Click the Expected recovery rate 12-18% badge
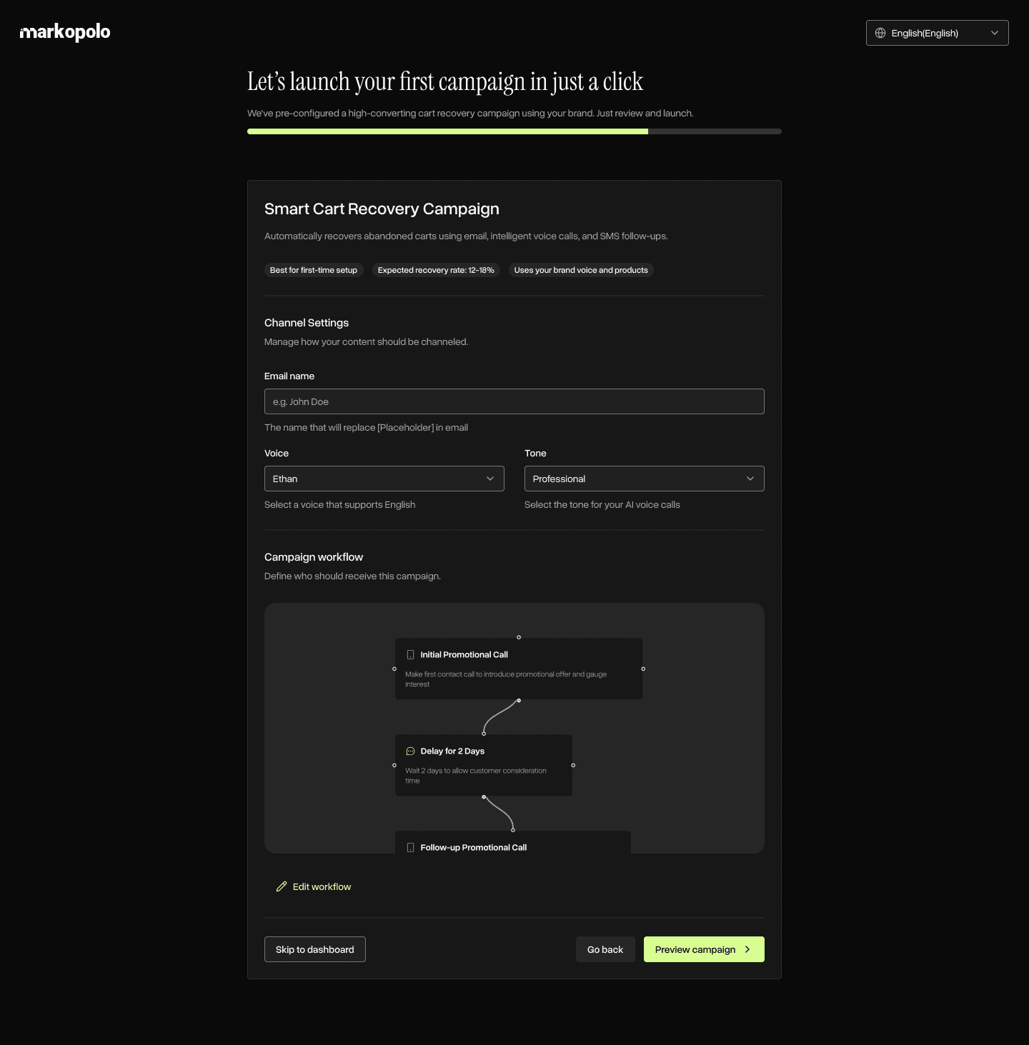This screenshot has width=1029, height=1045. (x=436, y=270)
